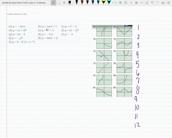Open the notifications bell

click(147, 3)
